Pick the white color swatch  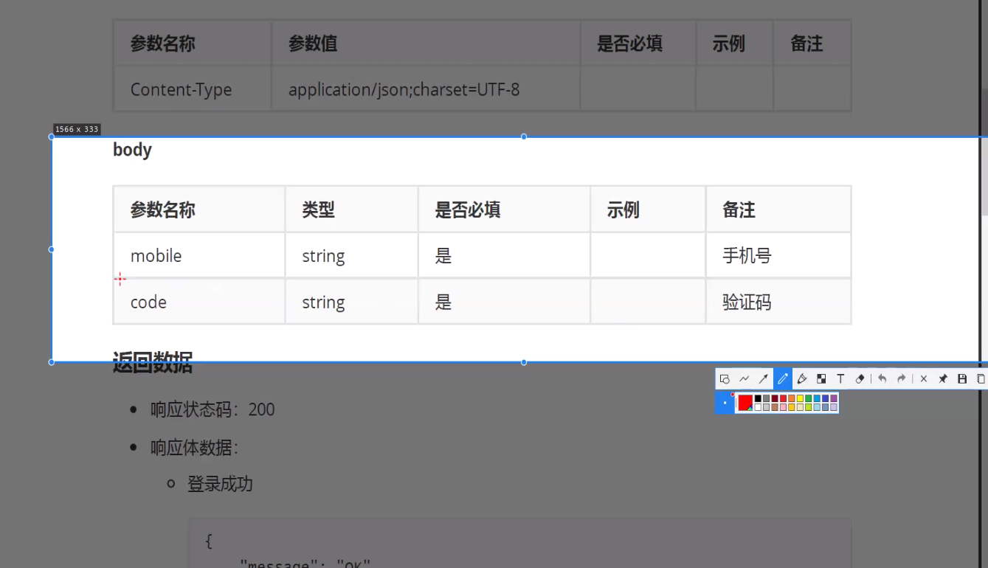tap(758, 407)
